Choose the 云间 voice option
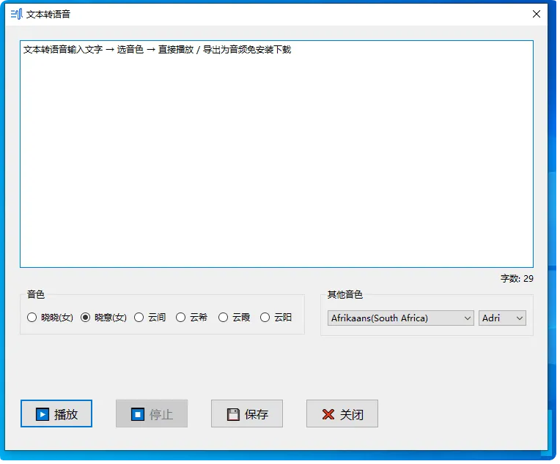 pos(151,319)
